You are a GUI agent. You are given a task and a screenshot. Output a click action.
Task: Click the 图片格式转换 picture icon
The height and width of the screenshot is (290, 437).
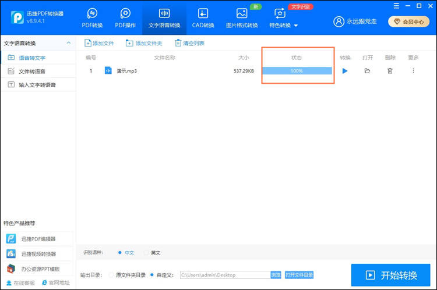[242, 13]
